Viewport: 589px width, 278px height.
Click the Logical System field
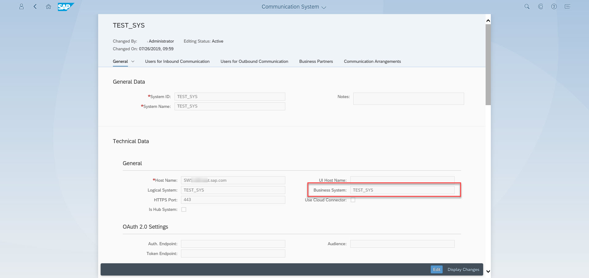pyautogui.click(x=233, y=190)
